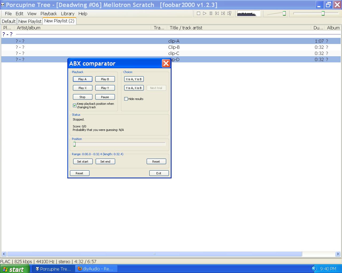Screen dimensions: 342x273
Task: Open the Edit menu
Action: (x=20, y=14)
